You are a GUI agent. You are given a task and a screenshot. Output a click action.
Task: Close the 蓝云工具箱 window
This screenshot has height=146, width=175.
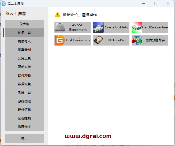tap(168, 3)
